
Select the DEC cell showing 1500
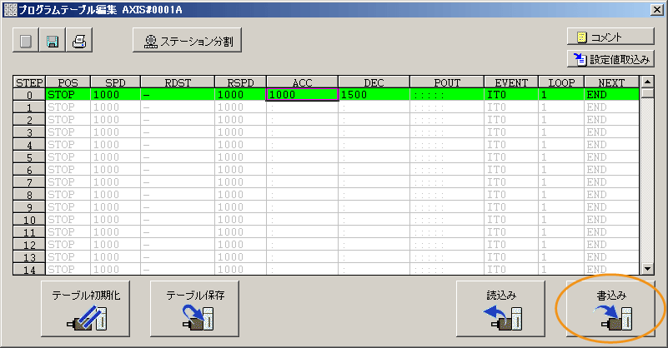point(374,95)
